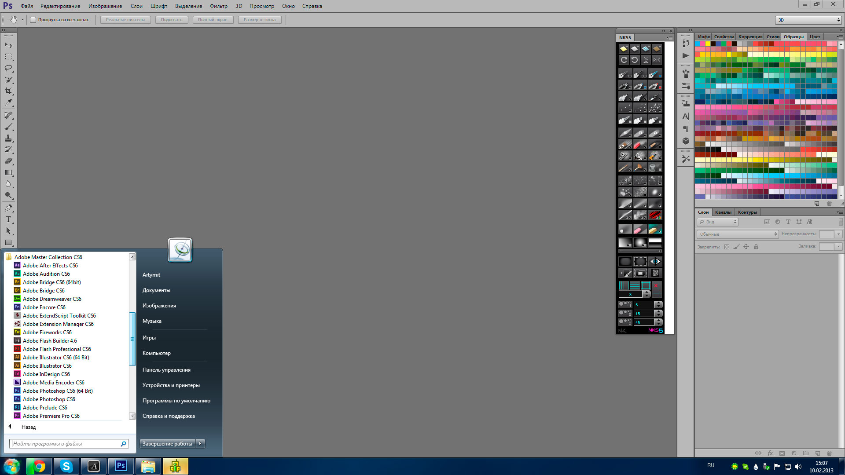This screenshot has width=845, height=475.
Task: Open the Clone Source panel icon
Action: click(x=686, y=104)
